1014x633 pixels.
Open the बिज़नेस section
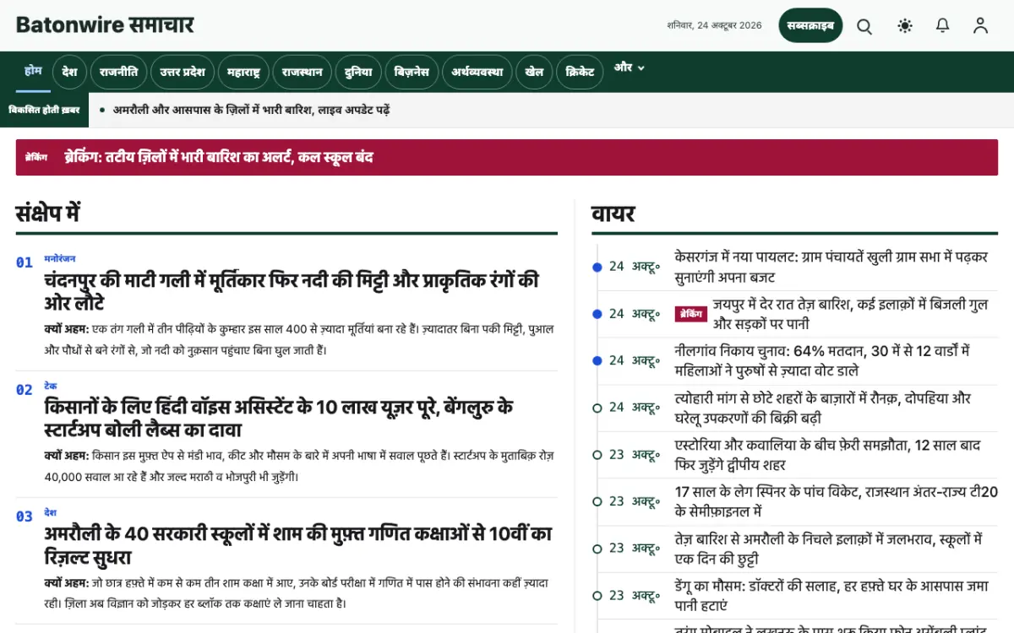click(412, 72)
